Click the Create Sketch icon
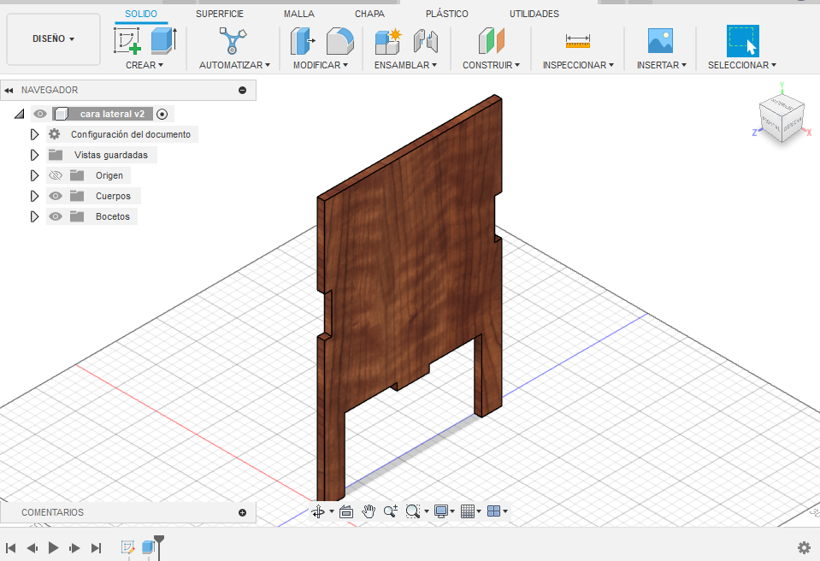Viewport: 820px width, 561px height. pyautogui.click(x=127, y=40)
